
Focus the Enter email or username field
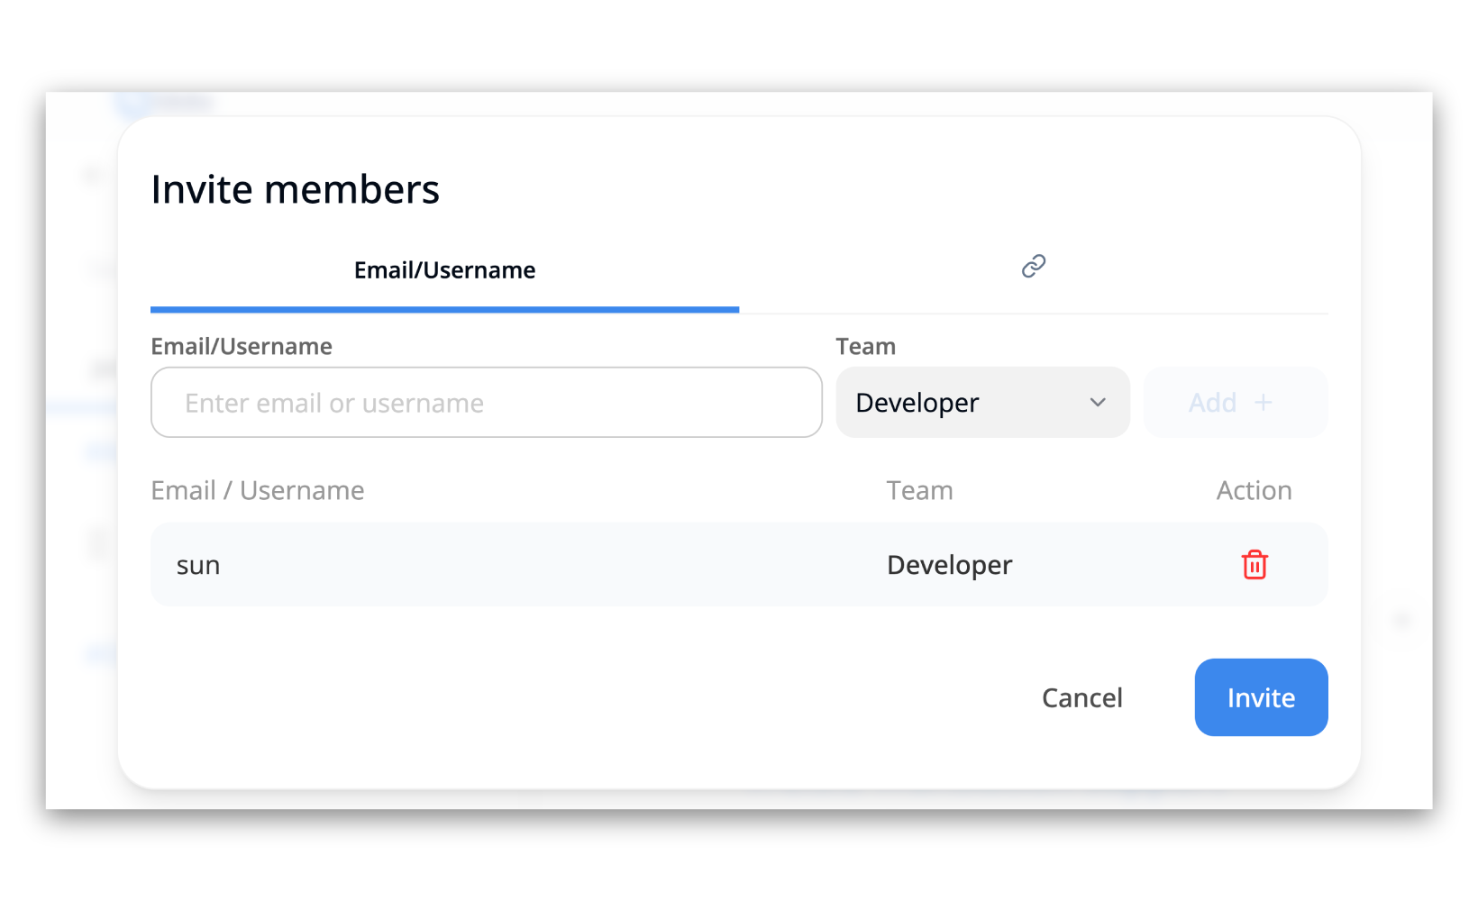coord(487,403)
